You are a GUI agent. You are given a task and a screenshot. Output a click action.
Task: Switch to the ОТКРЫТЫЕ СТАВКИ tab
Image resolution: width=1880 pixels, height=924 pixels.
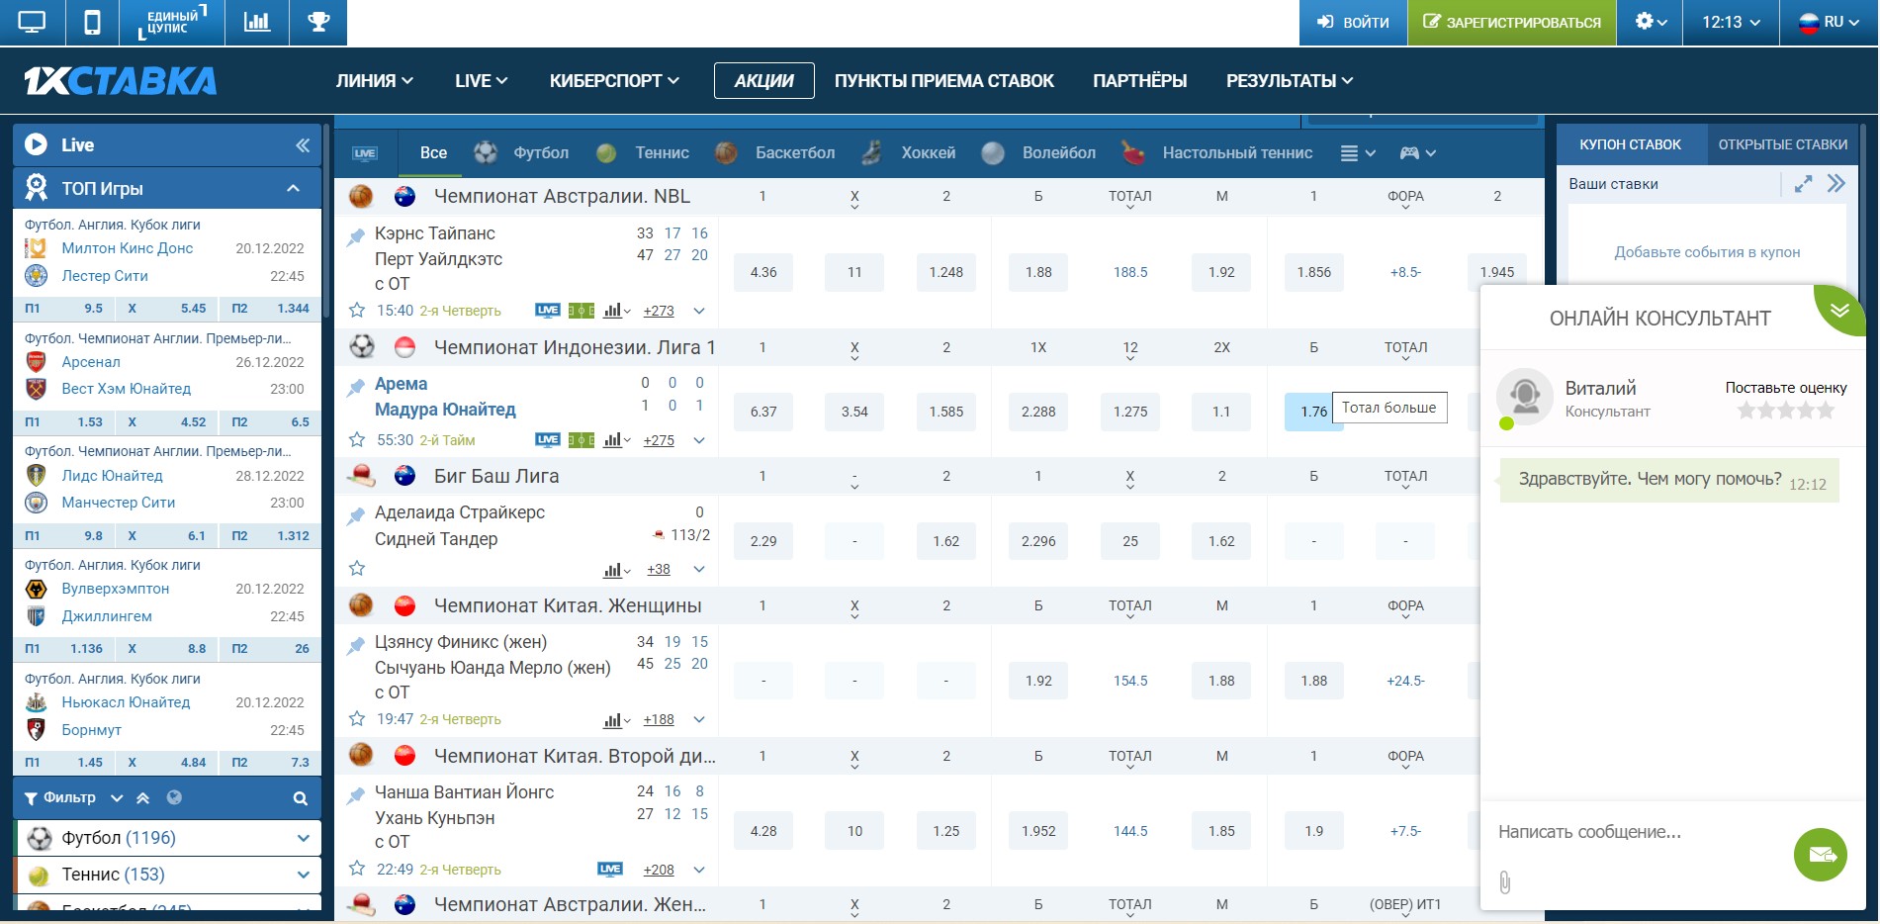[1782, 144]
